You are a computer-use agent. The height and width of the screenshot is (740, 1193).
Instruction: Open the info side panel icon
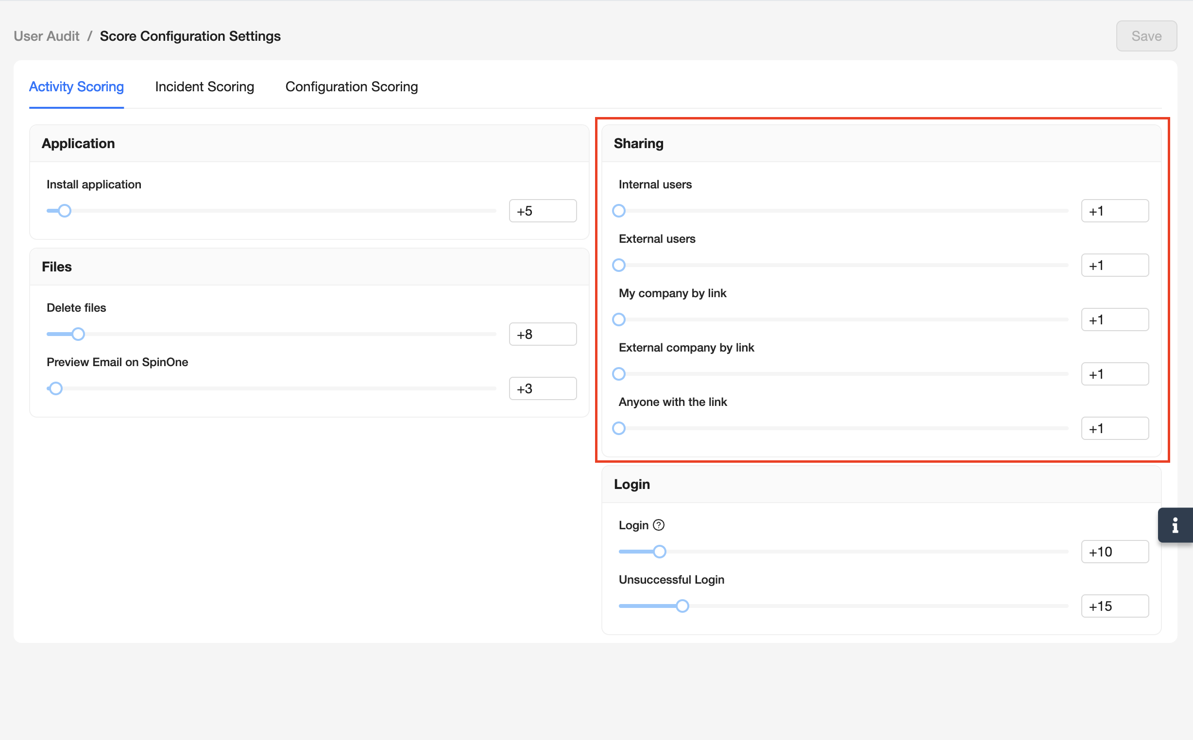(x=1175, y=525)
